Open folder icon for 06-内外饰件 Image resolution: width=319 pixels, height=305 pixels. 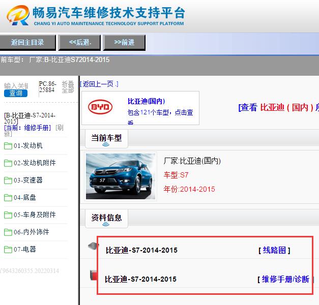(x=8, y=232)
